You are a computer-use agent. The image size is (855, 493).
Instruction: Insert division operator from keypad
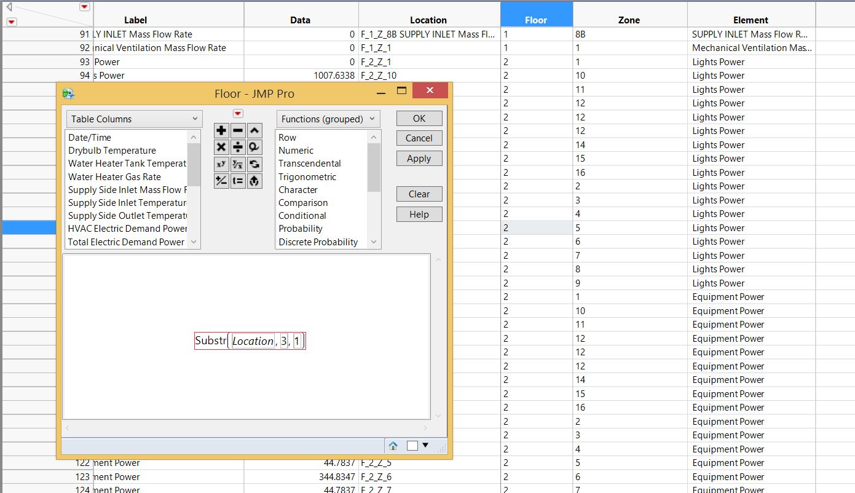238,147
